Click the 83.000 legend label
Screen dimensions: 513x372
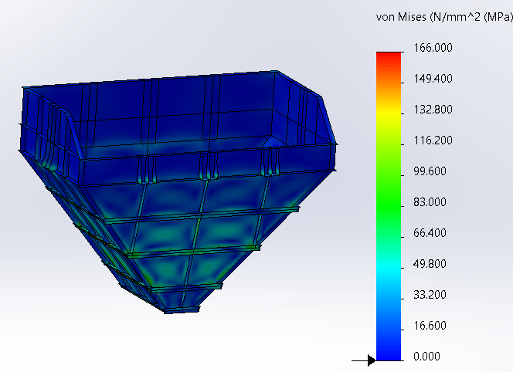[x=430, y=202]
